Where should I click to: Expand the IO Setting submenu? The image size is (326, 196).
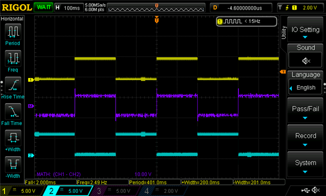305,30
